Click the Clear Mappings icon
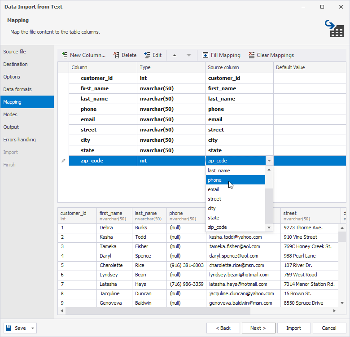The height and width of the screenshot is (337, 350). [x=252, y=55]
